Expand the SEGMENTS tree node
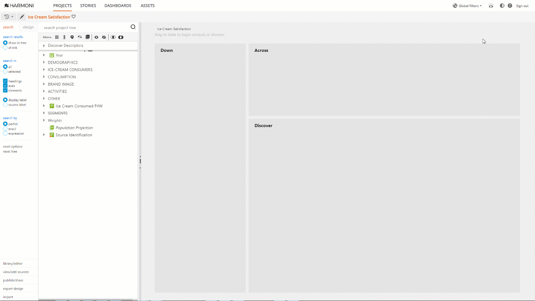This screenshot has width=535, height=301. point(44,113)
